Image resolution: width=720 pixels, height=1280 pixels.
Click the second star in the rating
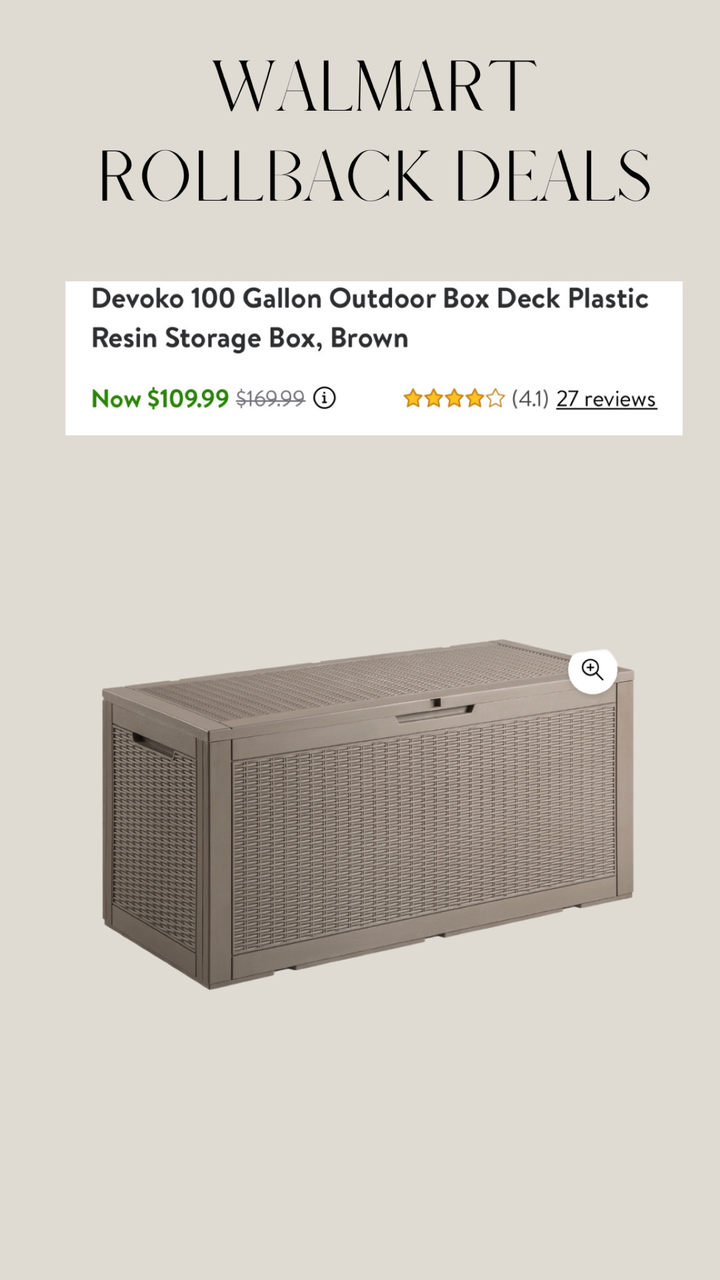(x=434, y=397)
